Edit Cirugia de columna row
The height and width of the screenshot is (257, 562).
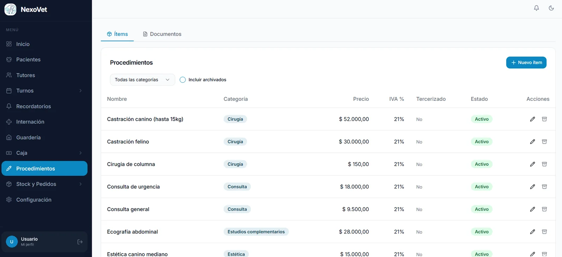[532, 164]
